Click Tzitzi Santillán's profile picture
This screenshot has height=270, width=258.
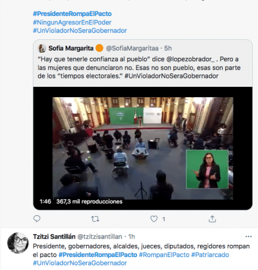pos(18,243)
